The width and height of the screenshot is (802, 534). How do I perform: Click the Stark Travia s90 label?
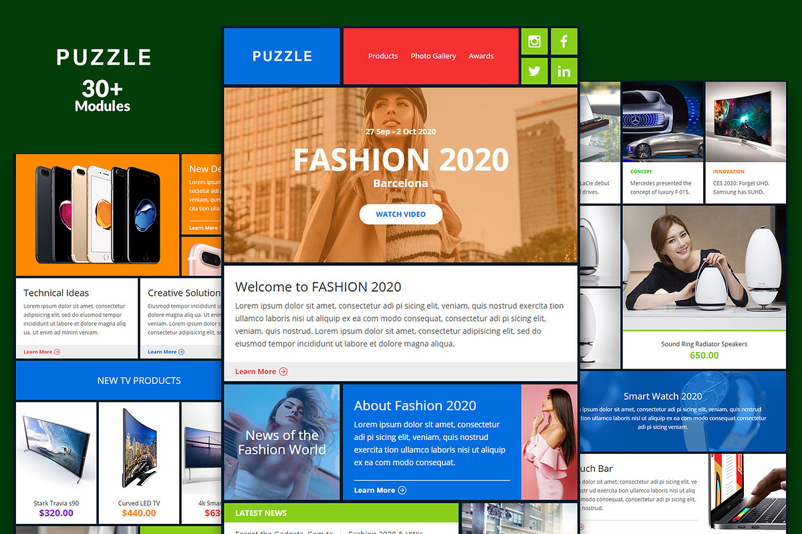point(56,503)
